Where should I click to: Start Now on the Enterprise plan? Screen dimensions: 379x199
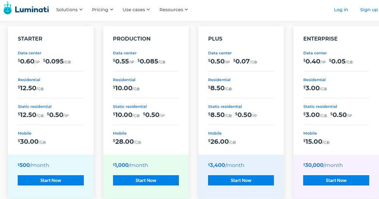(x=336, y=180)
